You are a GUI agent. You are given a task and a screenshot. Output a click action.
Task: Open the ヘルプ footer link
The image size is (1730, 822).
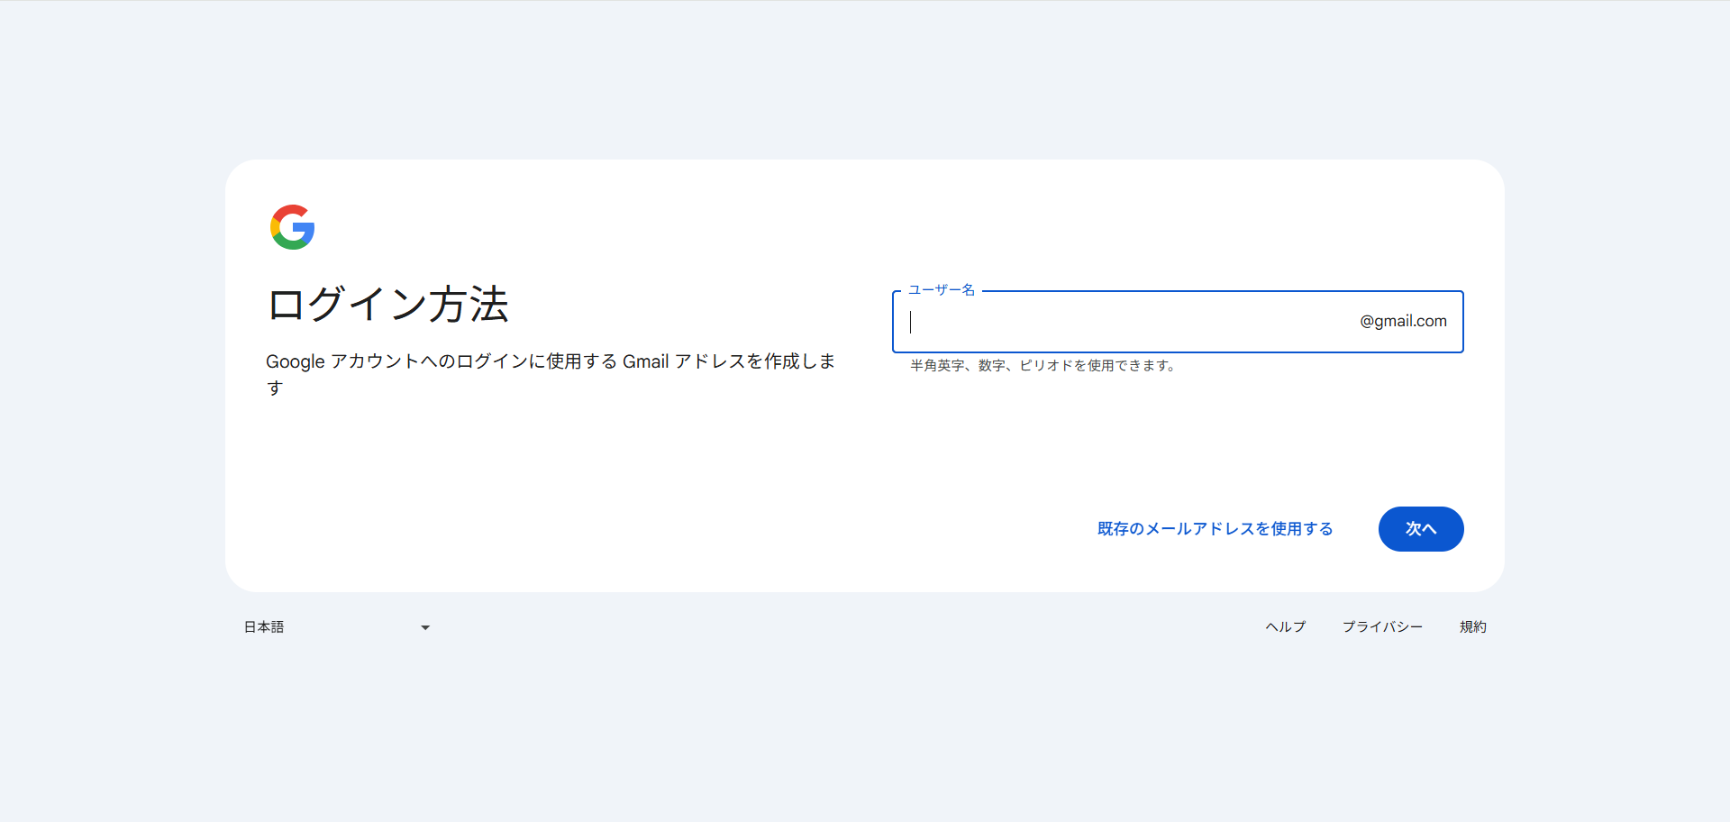(x=1285, y=627)
